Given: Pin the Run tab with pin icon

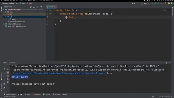Looking at the screenshot, I should (4, 88).
